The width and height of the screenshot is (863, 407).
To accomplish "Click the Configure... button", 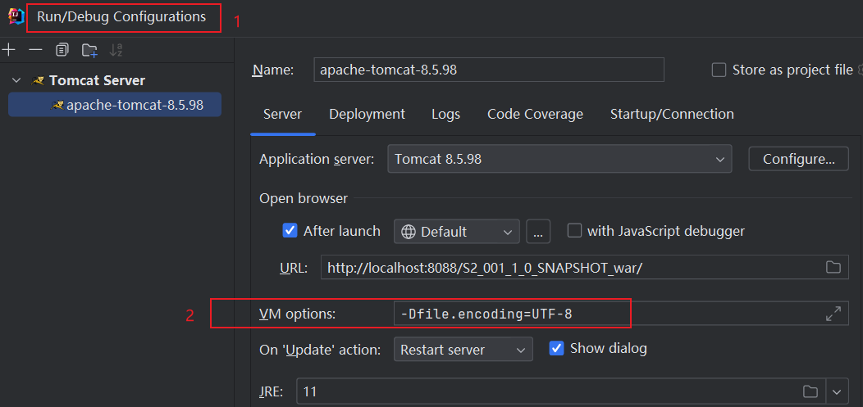I will tap(798, 159).
